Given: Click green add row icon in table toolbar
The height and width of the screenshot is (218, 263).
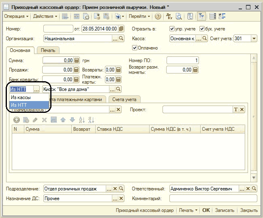Looking at the screenshot, I should click(x=17, y=120).
